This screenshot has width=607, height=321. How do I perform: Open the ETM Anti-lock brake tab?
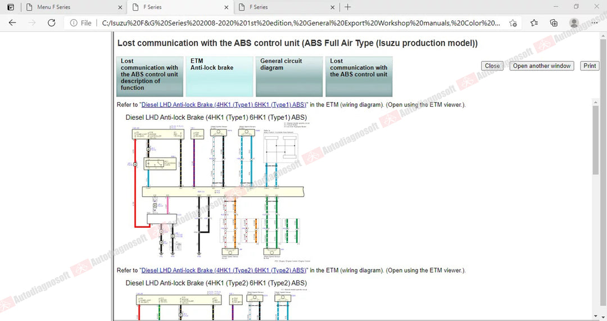coord(219,76)
